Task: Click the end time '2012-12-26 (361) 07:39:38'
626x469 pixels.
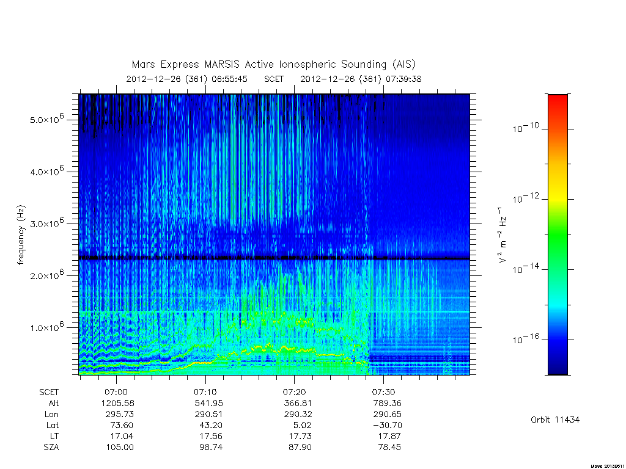Action: point(361,79)
